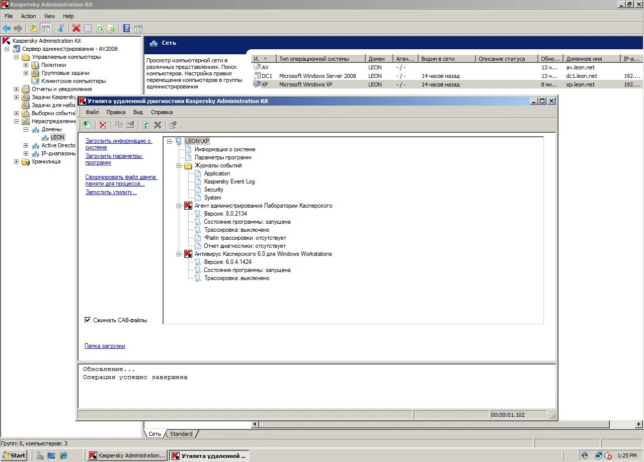Click the red-cross disconnect icon in utility toolbar

pos(103,125)
